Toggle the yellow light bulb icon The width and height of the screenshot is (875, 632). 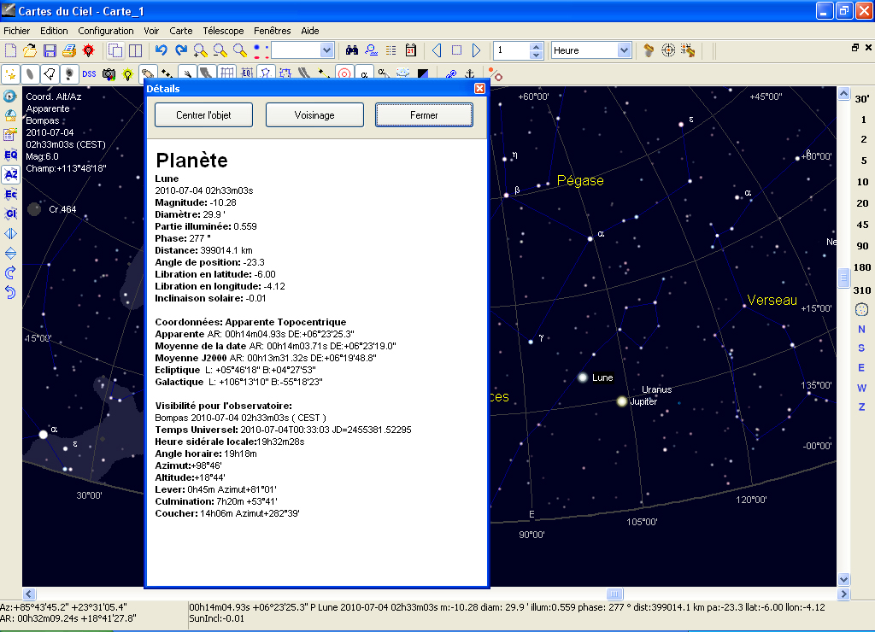(128, 73)
